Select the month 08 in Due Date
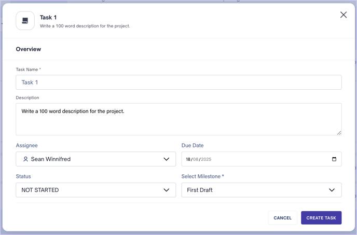The width and height of the screenshot is (357, 235). coord(196,159)
